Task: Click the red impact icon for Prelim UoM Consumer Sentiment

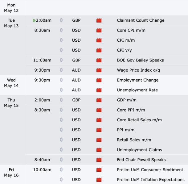Action: tap(99, 169)
